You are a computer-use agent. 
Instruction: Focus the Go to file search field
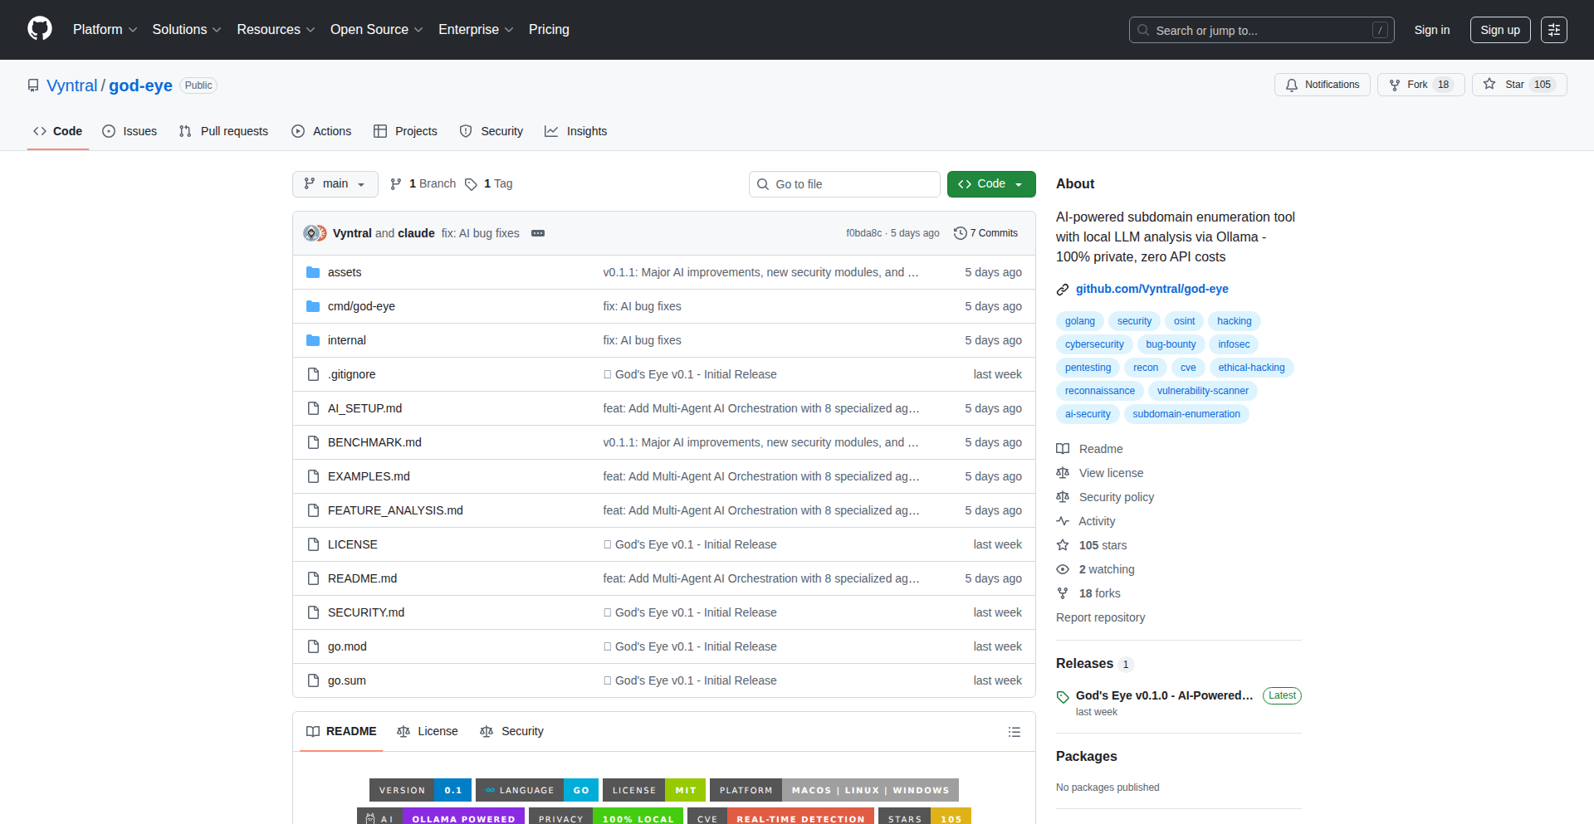[x=844, y=183]
